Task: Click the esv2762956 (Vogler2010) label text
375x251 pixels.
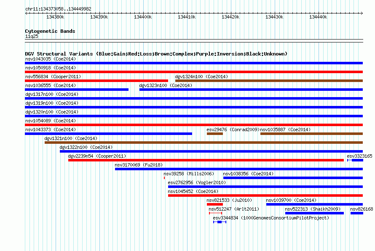Action: (197, 182)
